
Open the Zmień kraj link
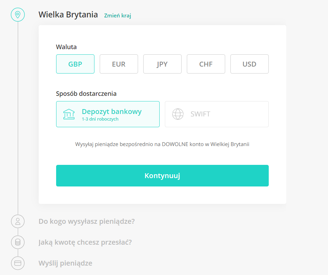[117, 16]
